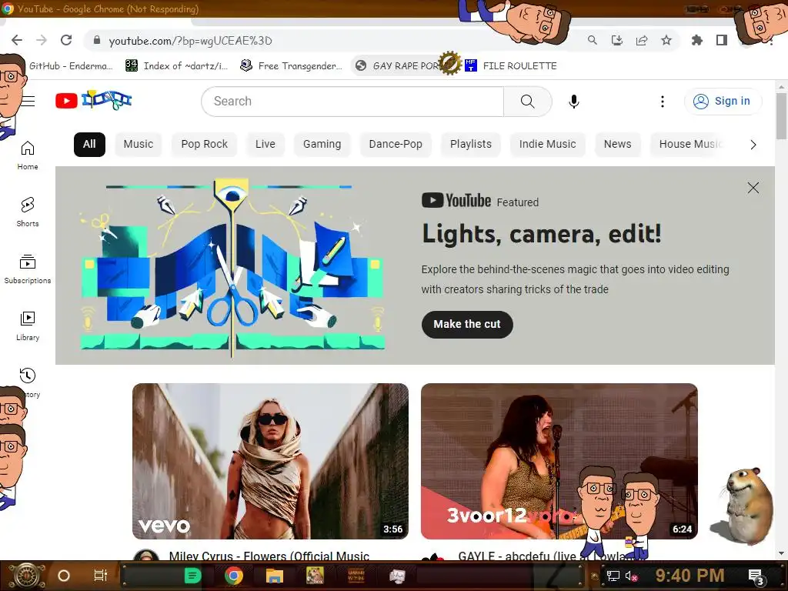Click the scissors banner illustration
The width and height of the screenshot is (788, 591).
tap(232, 267)
